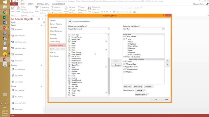Viewport: 209px width, 117px height.
Task: Uncheck the Source Control tab checkbox
Action: tap(126, 69)
